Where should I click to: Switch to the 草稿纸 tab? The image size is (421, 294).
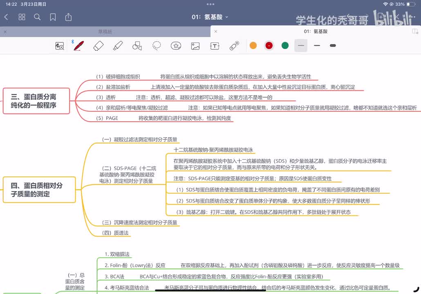pos(105,32)
